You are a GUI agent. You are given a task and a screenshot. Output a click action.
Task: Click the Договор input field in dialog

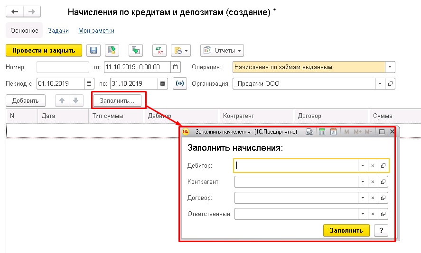pyautogui.click(x=297, y=198)
